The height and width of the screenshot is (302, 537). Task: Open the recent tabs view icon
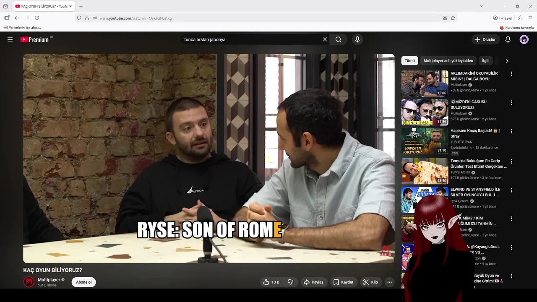(5, 6)
